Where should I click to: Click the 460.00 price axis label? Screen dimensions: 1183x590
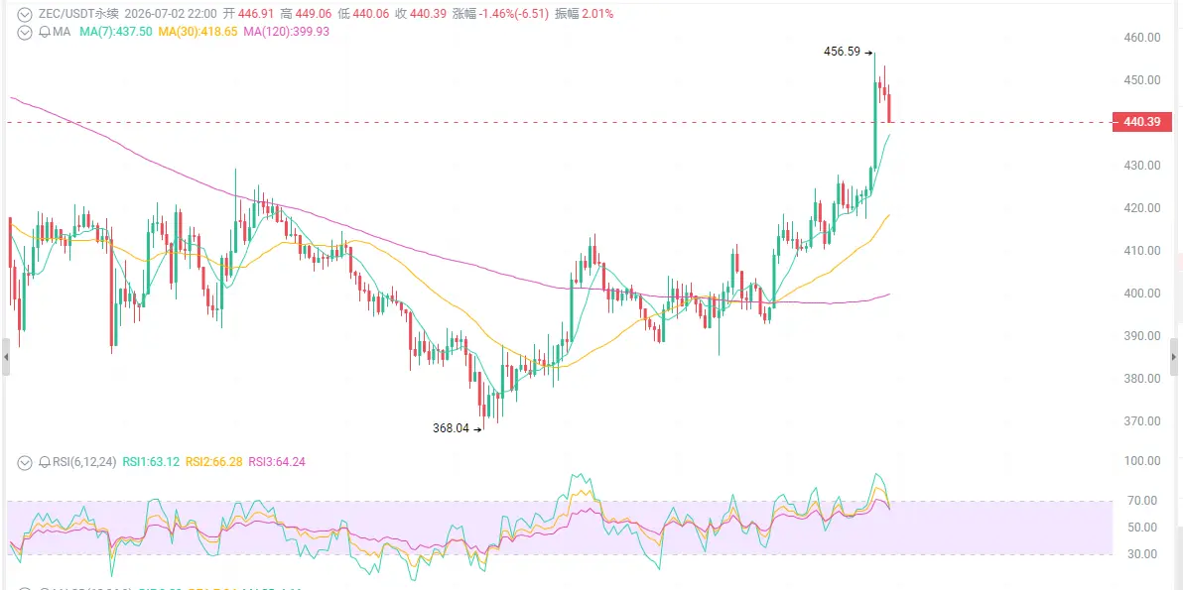point(1140,38)
